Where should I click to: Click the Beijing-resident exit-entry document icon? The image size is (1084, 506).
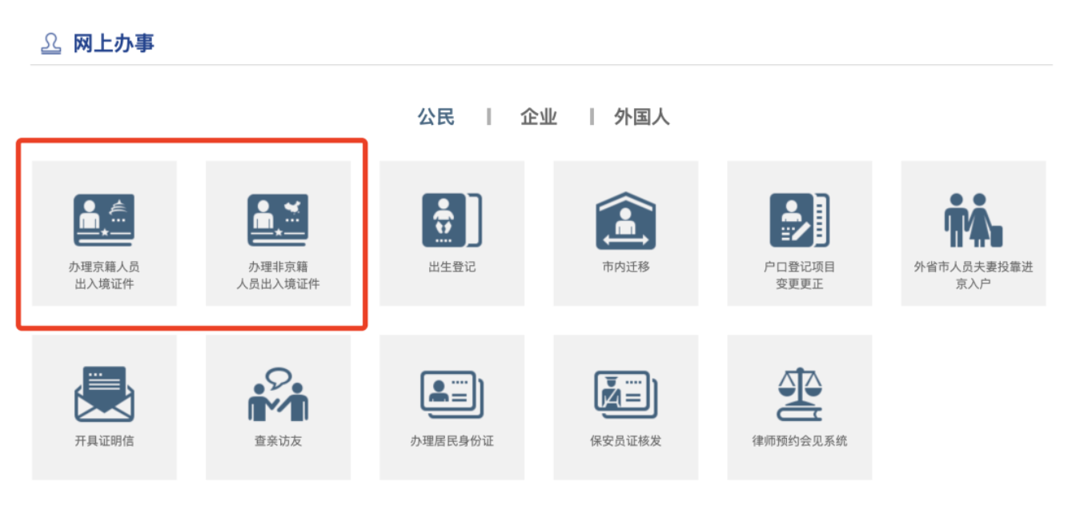click(104, 220)
